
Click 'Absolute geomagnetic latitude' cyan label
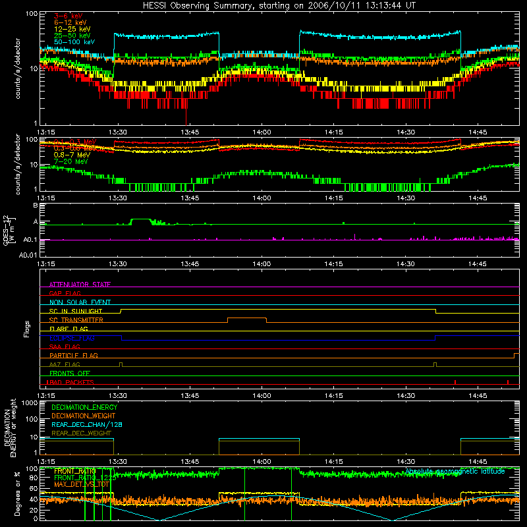pyautogui.click(x=455, y=471)
